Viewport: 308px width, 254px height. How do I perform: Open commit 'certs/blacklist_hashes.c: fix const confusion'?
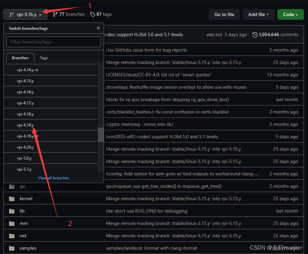pyautogui.click(x=167, y=112)
